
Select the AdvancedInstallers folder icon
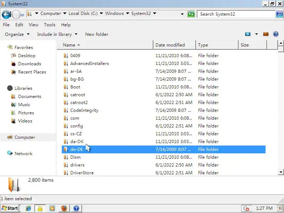pyautogui.click(x=66, y=64)
